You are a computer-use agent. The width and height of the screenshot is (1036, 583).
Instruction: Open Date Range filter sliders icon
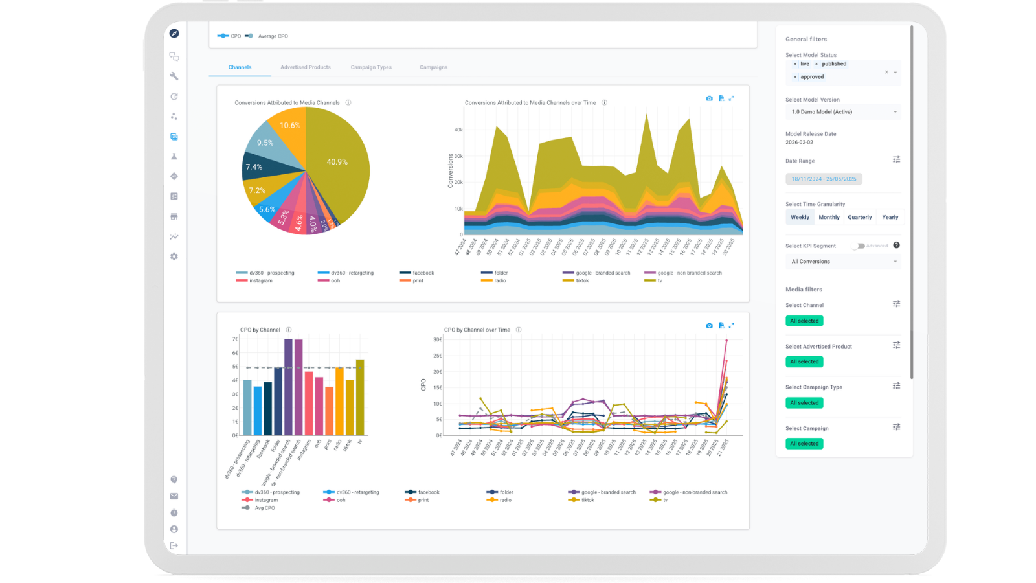click(897, 159)
